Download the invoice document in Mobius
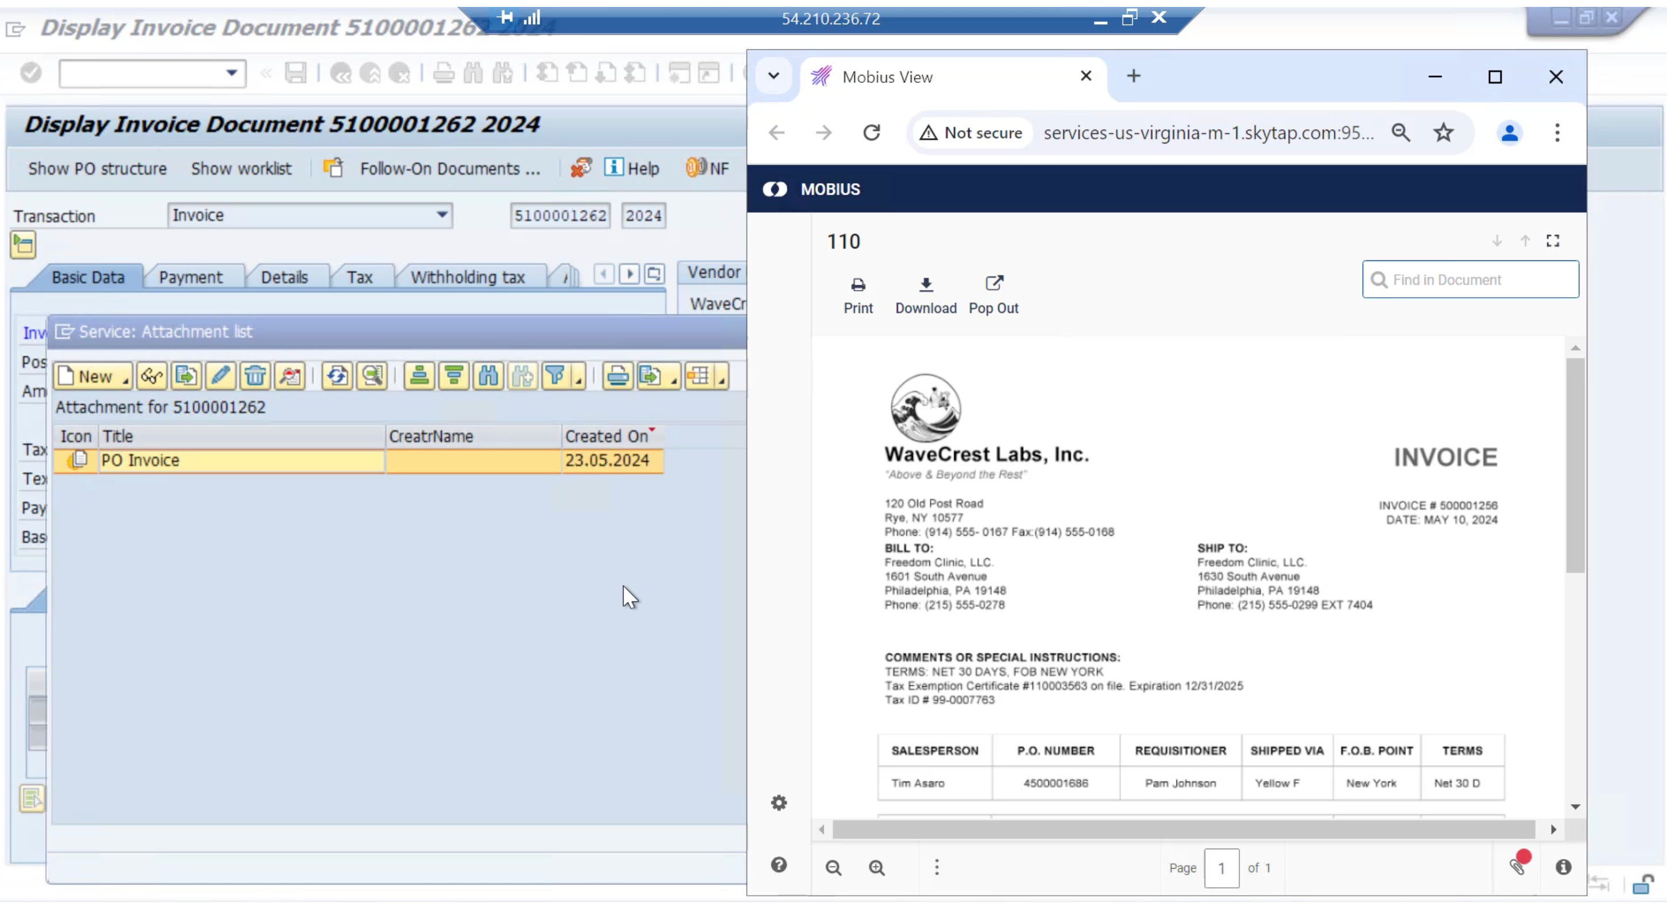 (925, 294)
